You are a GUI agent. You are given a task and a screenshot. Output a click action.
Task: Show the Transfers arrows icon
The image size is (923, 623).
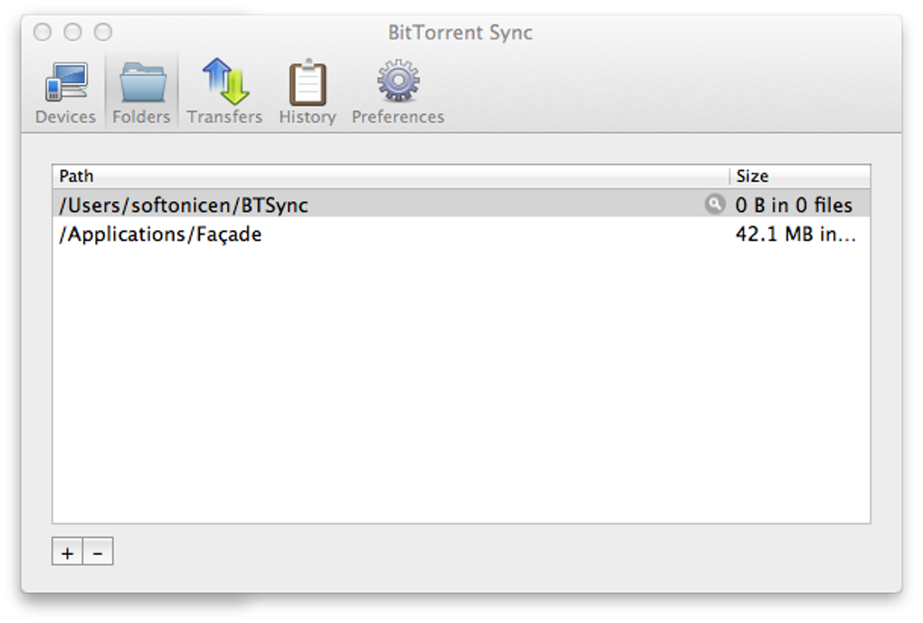pos(224,84)
